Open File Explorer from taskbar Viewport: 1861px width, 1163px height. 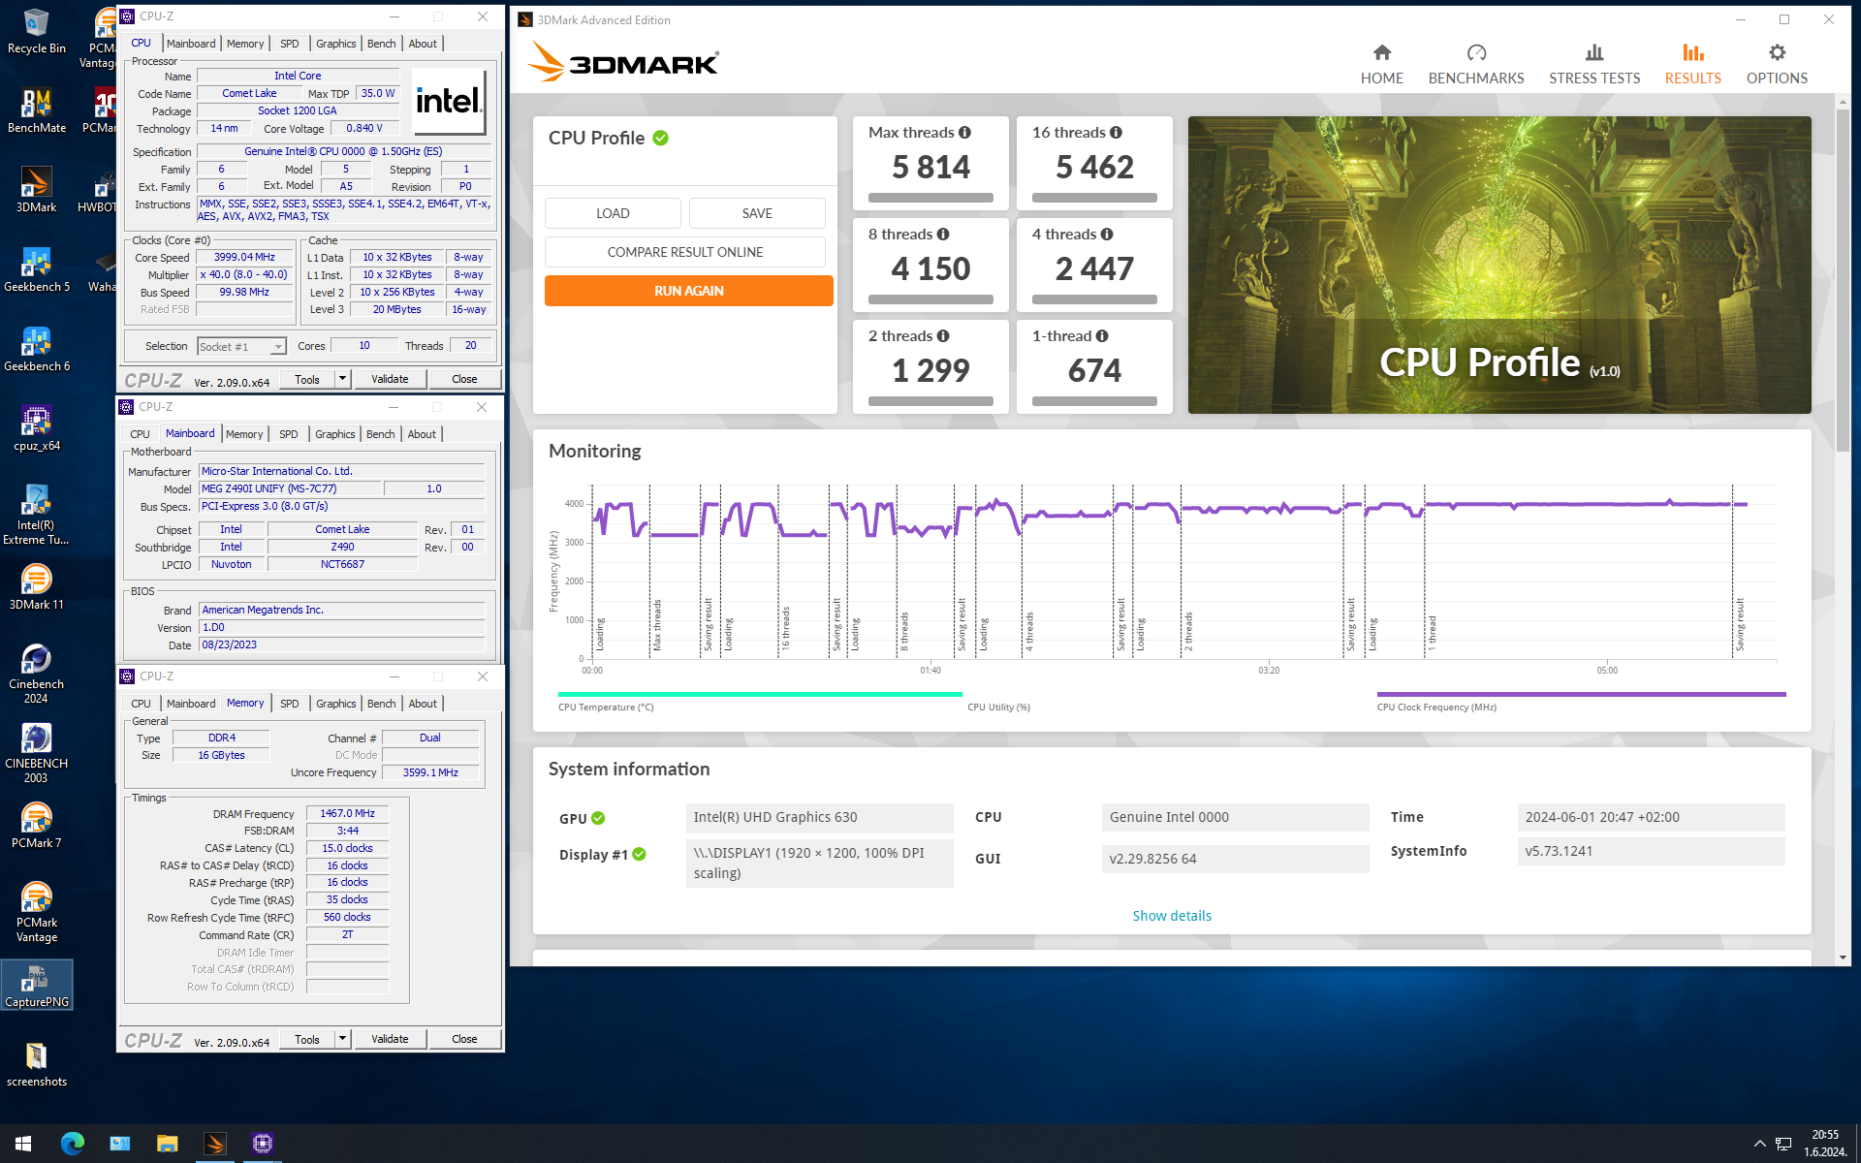(167, 1144)
